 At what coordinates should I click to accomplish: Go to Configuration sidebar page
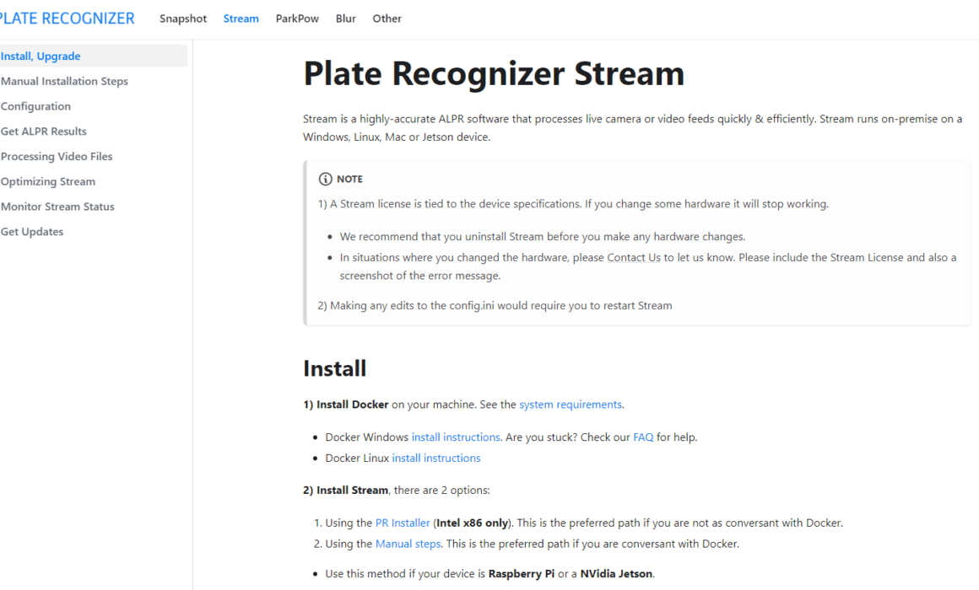(35, 106)
